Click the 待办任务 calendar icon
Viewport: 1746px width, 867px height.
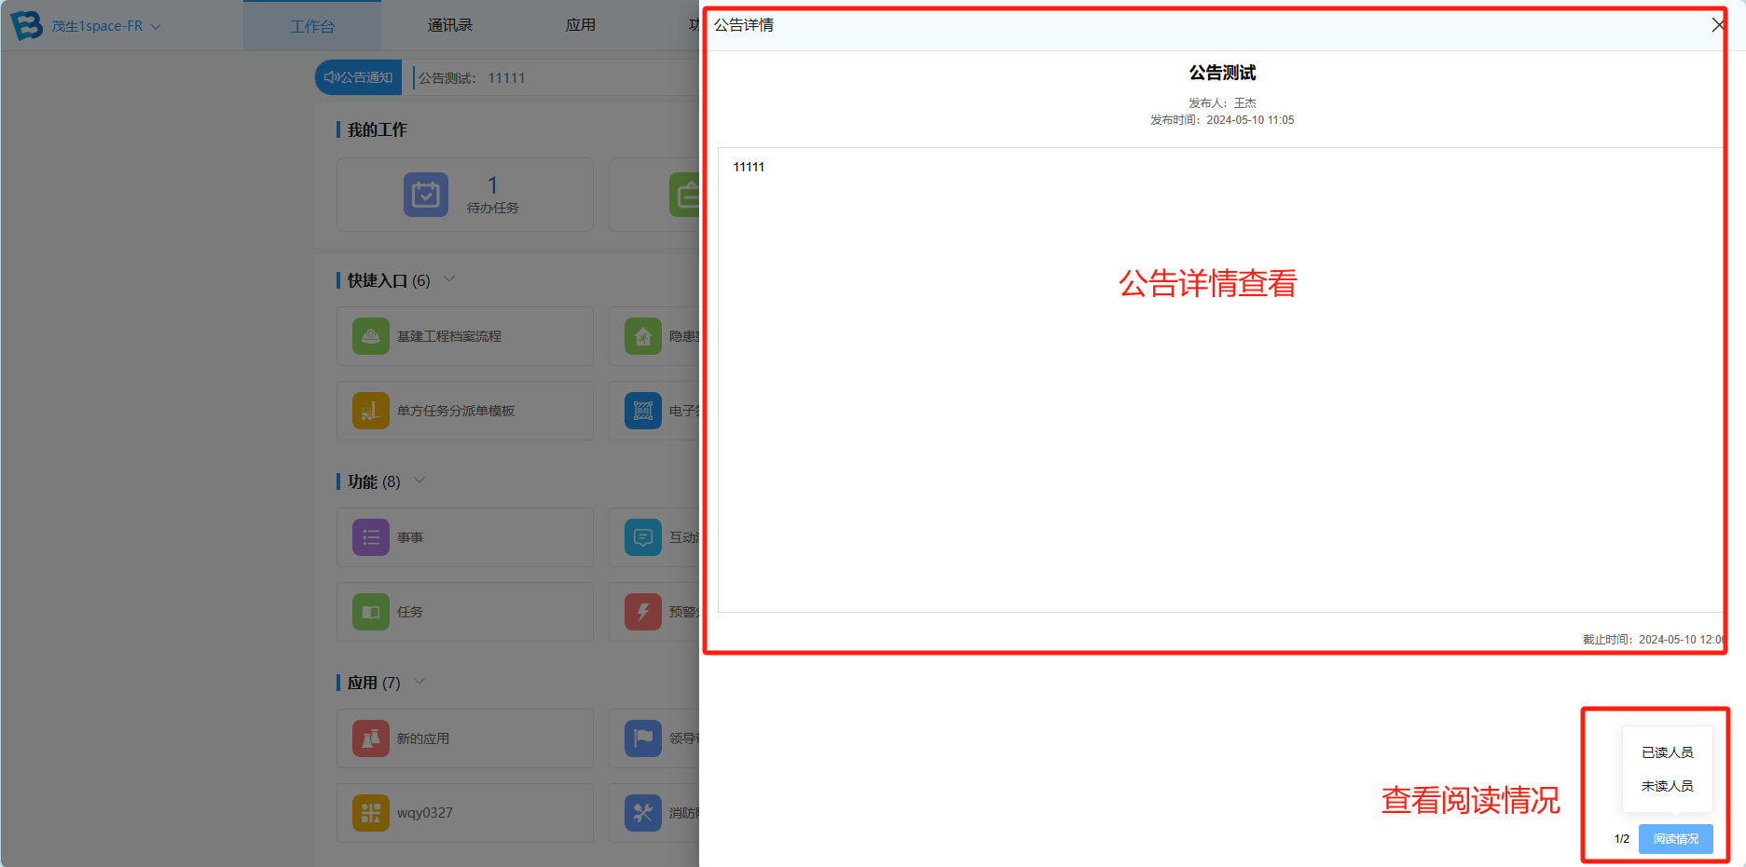(426, 195)
